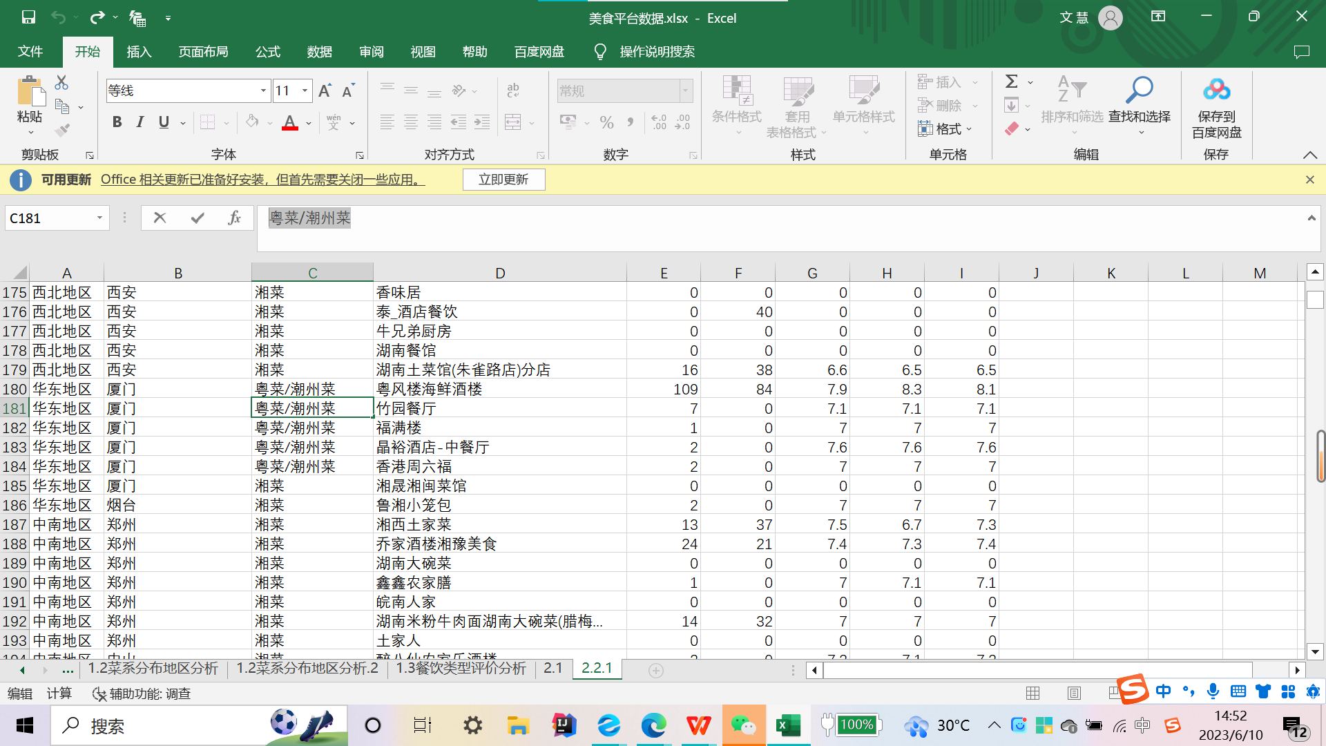This screenshot has height=746, width=1326.
Task: Click the Increase Font Size icon
Action: click(x=325, y=90)
